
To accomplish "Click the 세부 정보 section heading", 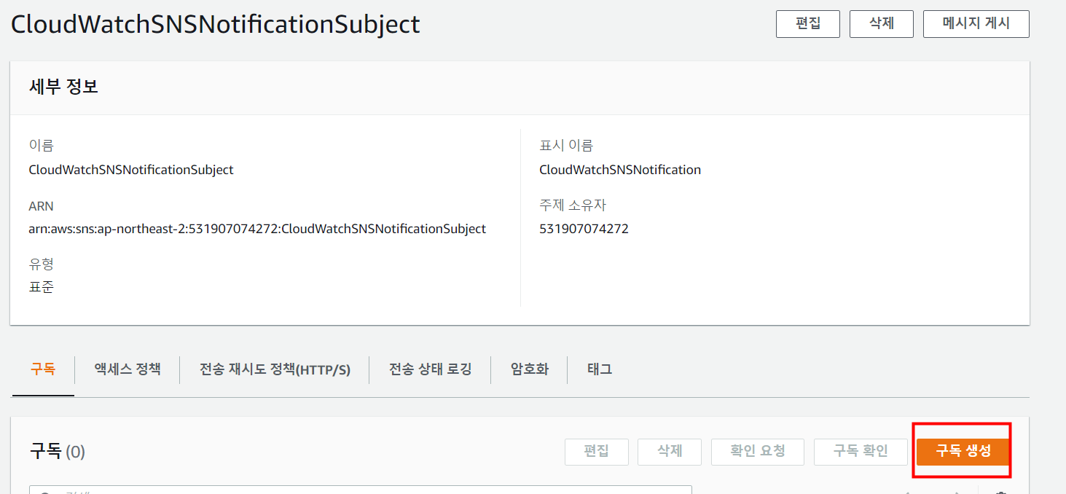I will pos(63,87).
